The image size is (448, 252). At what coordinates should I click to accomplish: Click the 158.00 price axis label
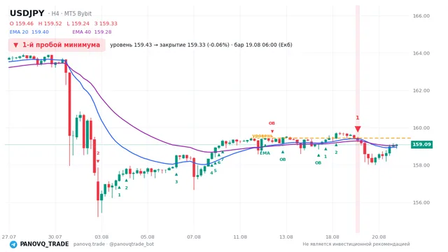421,165
